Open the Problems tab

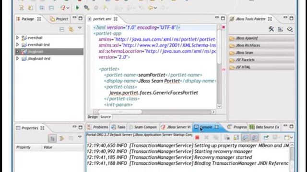(98, 127)
